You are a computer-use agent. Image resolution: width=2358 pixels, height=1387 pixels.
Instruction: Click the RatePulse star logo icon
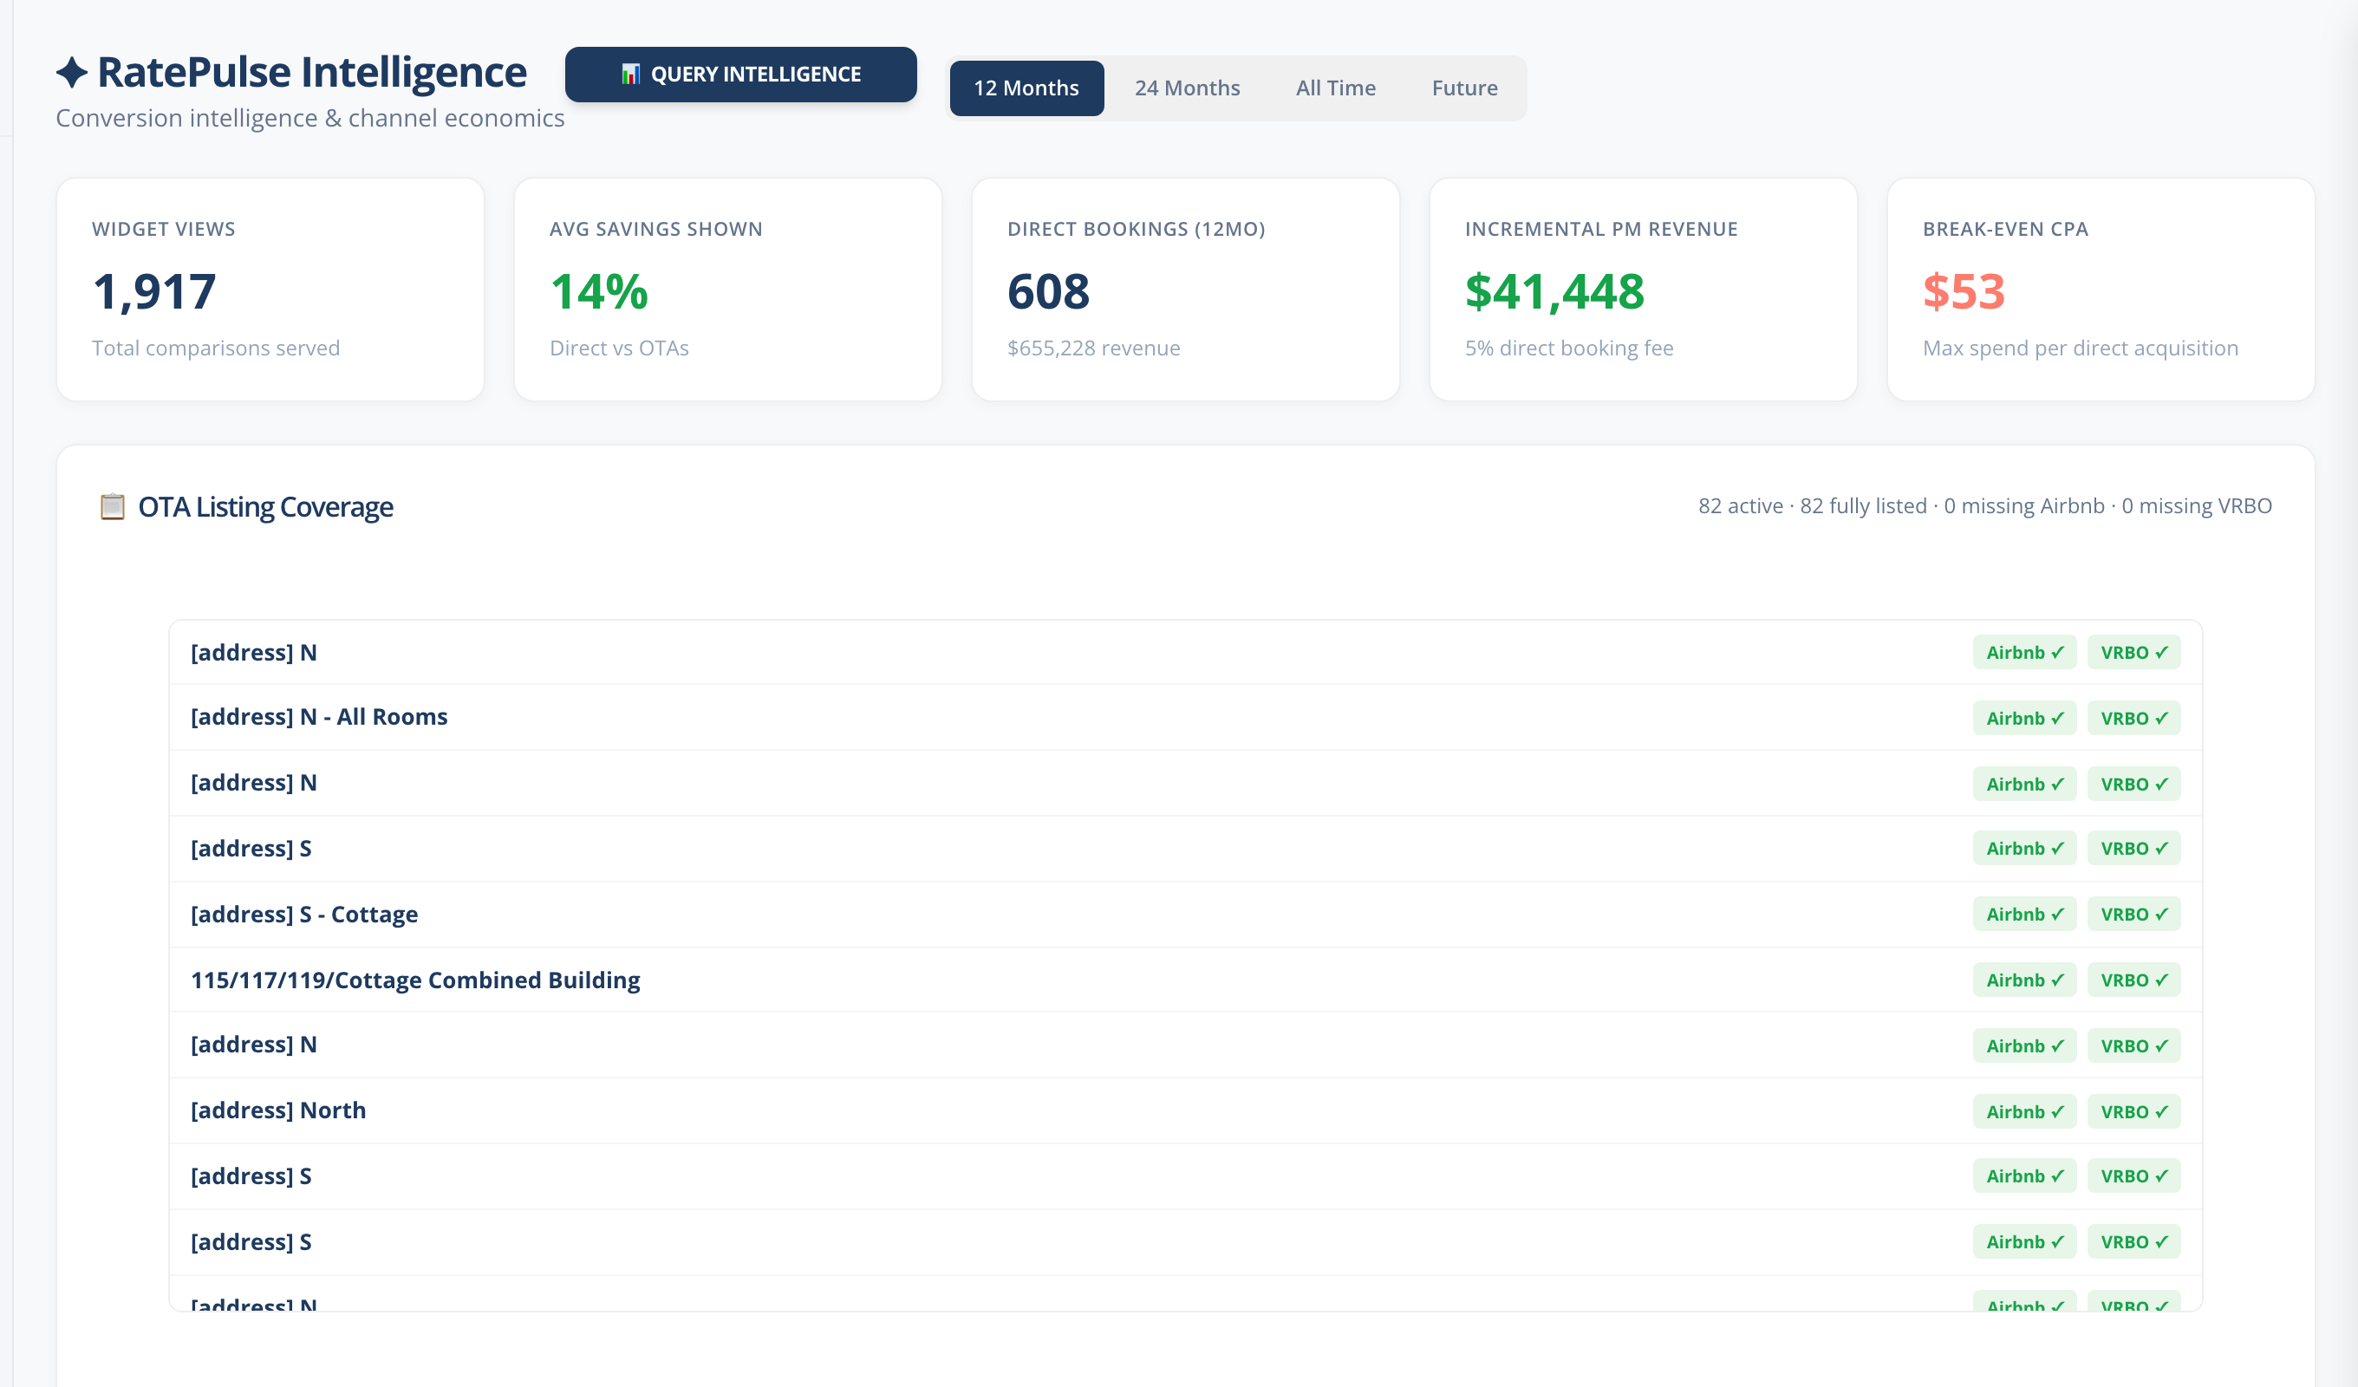click(72, 72)
